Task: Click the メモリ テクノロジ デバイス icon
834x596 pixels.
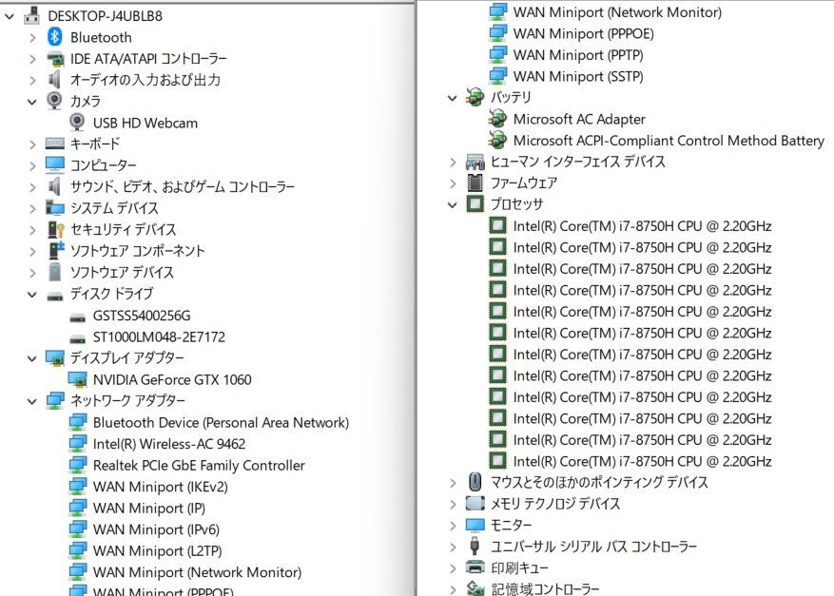Action: [475, 503]
